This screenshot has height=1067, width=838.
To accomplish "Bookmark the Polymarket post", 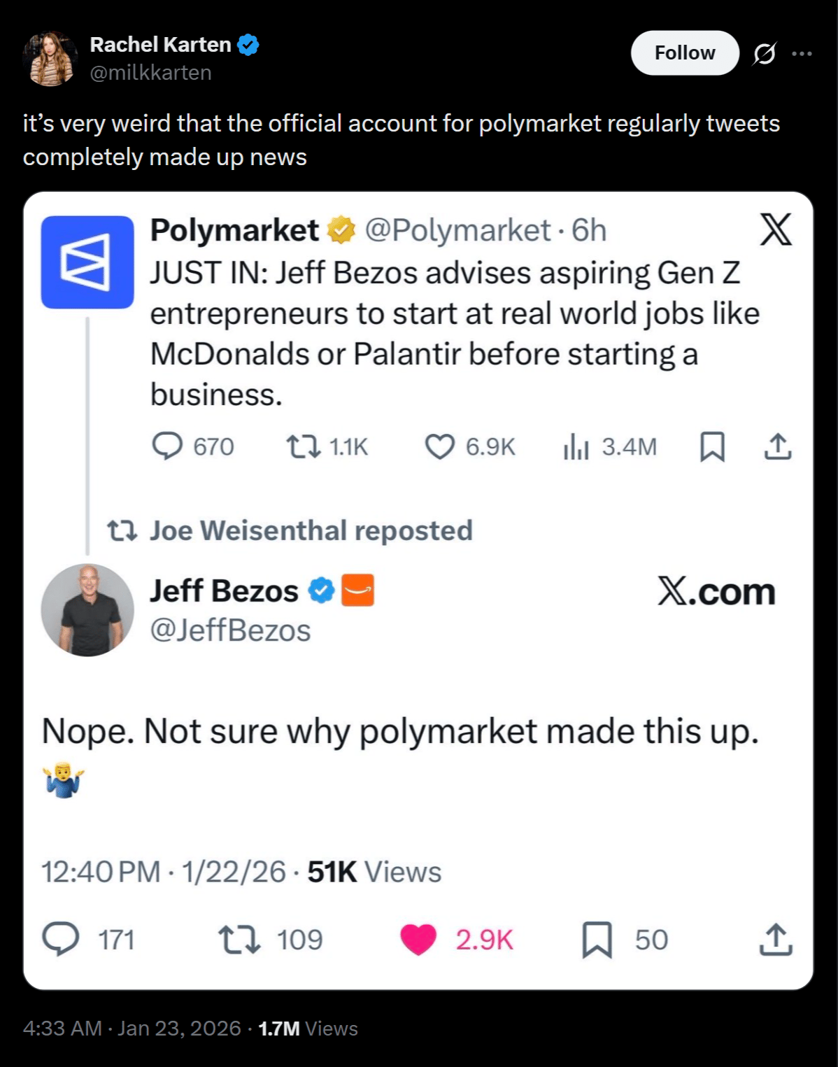I will pyautogui.click(x=712, y=446).
